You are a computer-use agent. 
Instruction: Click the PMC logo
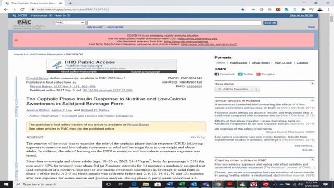[x=25, y=22]
